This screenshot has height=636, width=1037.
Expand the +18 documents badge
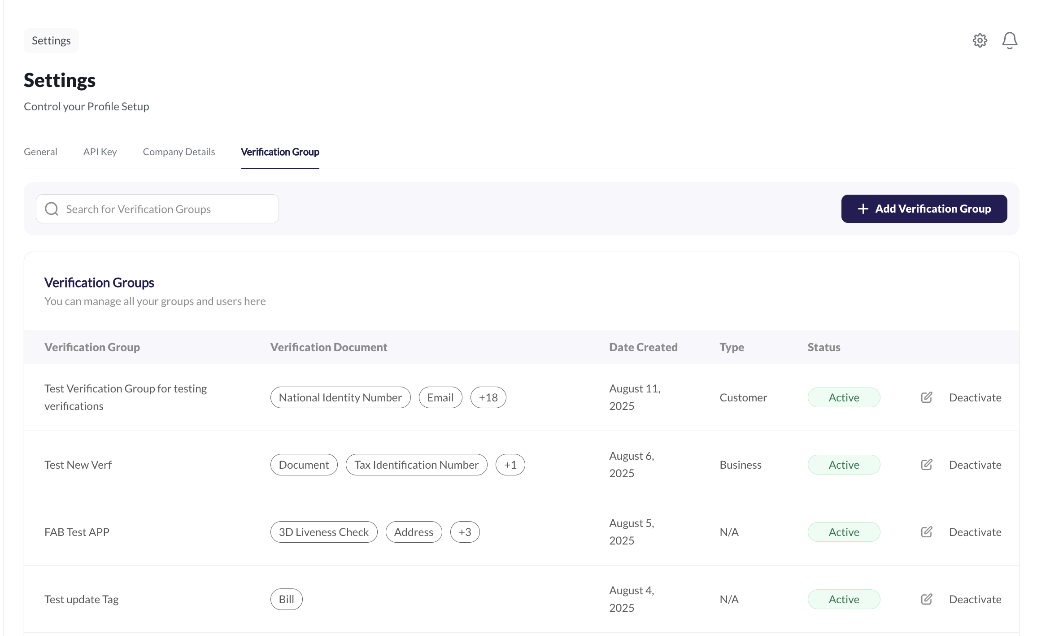click(488, 397)
